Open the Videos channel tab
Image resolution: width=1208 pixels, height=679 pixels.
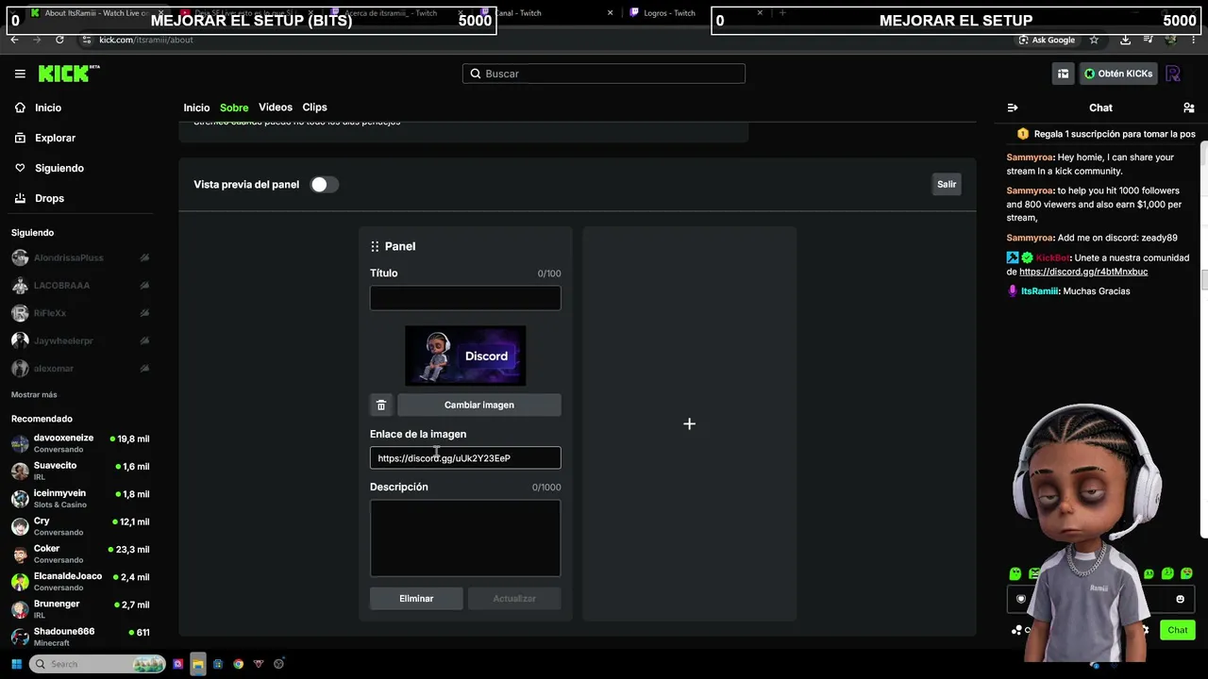point(276,108)
